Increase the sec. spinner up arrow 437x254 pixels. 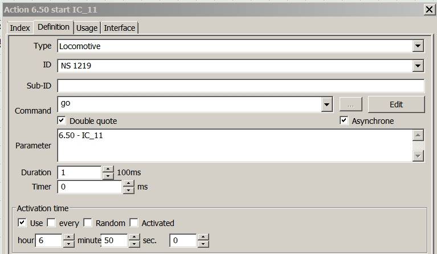(x=203, y=237)
